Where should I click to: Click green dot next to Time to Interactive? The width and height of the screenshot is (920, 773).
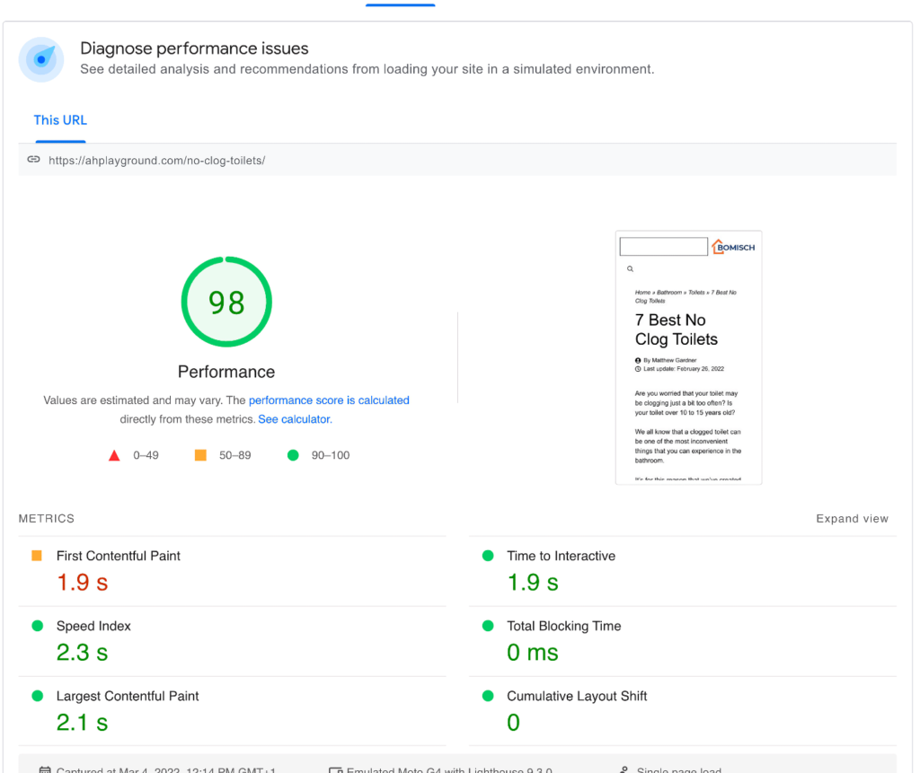pyautogui.click(x=488, y=556)
